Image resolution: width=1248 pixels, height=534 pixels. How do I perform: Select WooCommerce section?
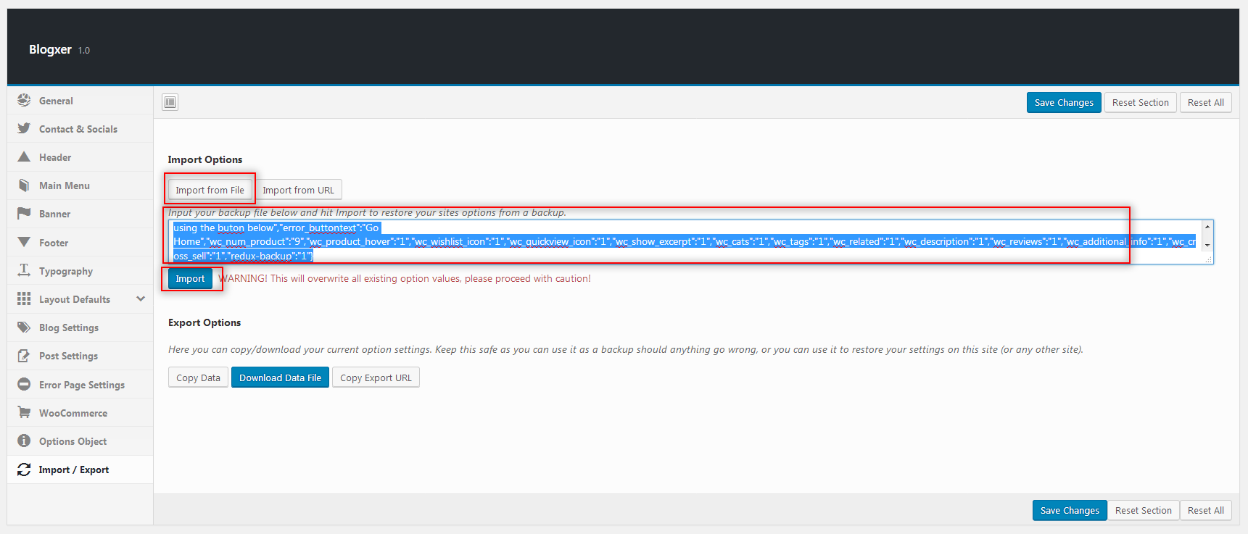pos(80,413)
